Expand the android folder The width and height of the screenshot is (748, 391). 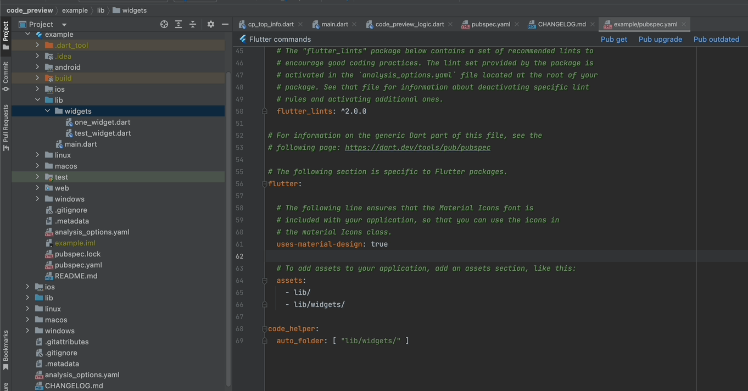click(x=37, y=67)
